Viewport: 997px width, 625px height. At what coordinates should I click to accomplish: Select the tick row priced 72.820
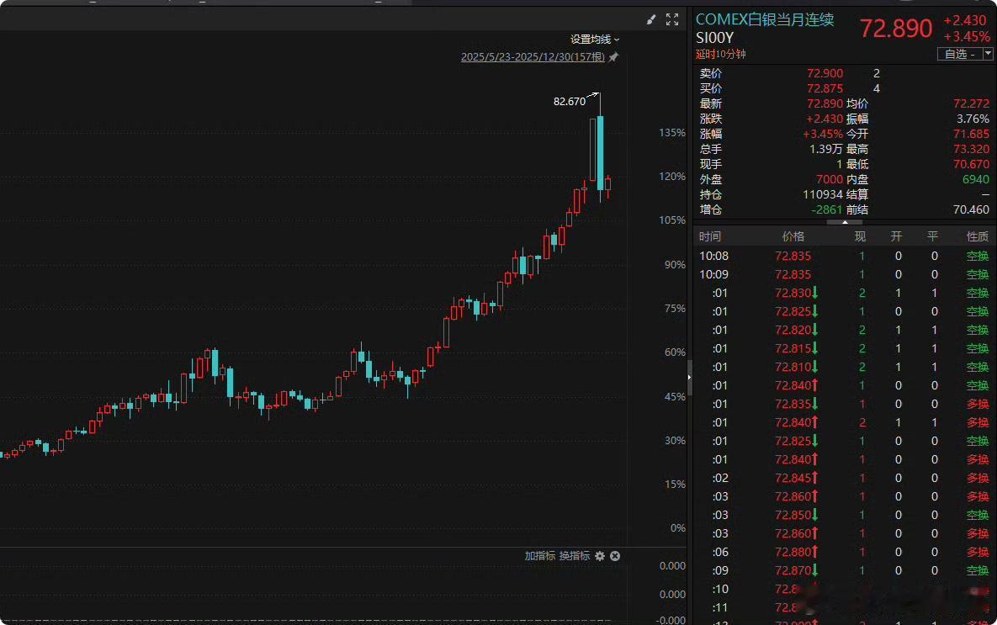pos(844,330)
